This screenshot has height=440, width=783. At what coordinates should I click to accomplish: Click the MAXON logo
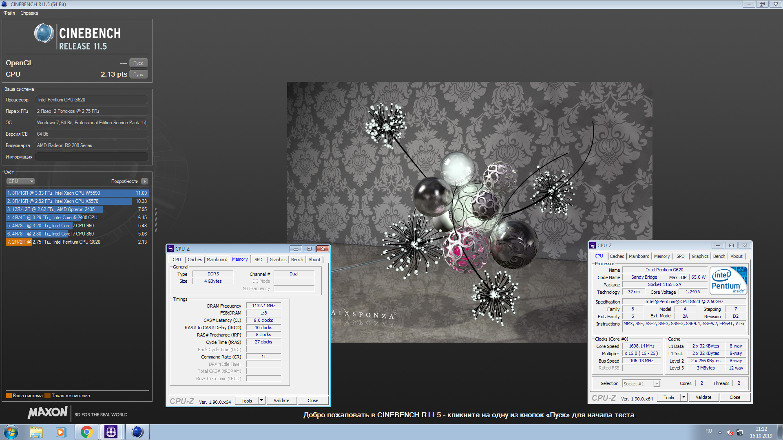coord(48,412)
